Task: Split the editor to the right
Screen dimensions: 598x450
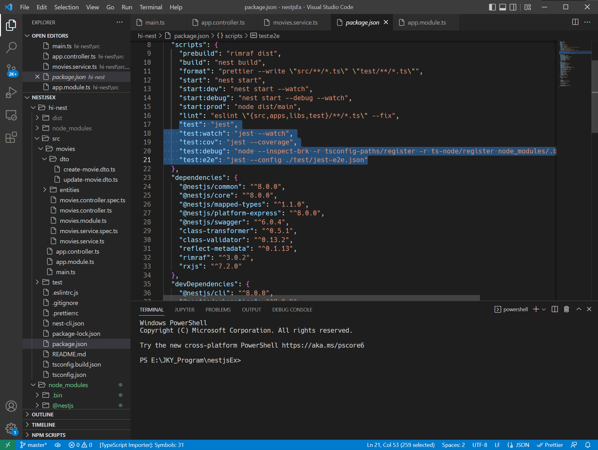Action: pyautogui.click(x=575, y=22)
